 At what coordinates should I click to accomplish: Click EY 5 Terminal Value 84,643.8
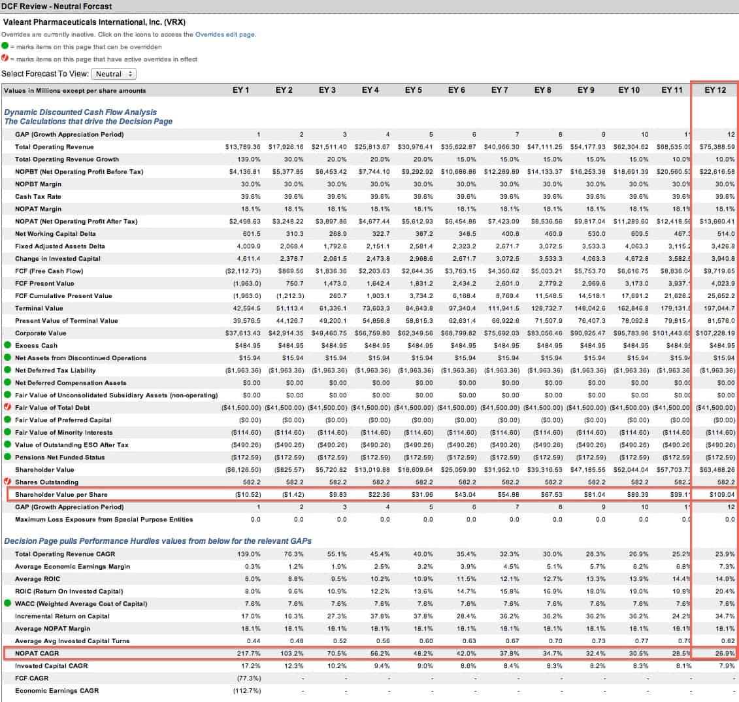[418, 309]
